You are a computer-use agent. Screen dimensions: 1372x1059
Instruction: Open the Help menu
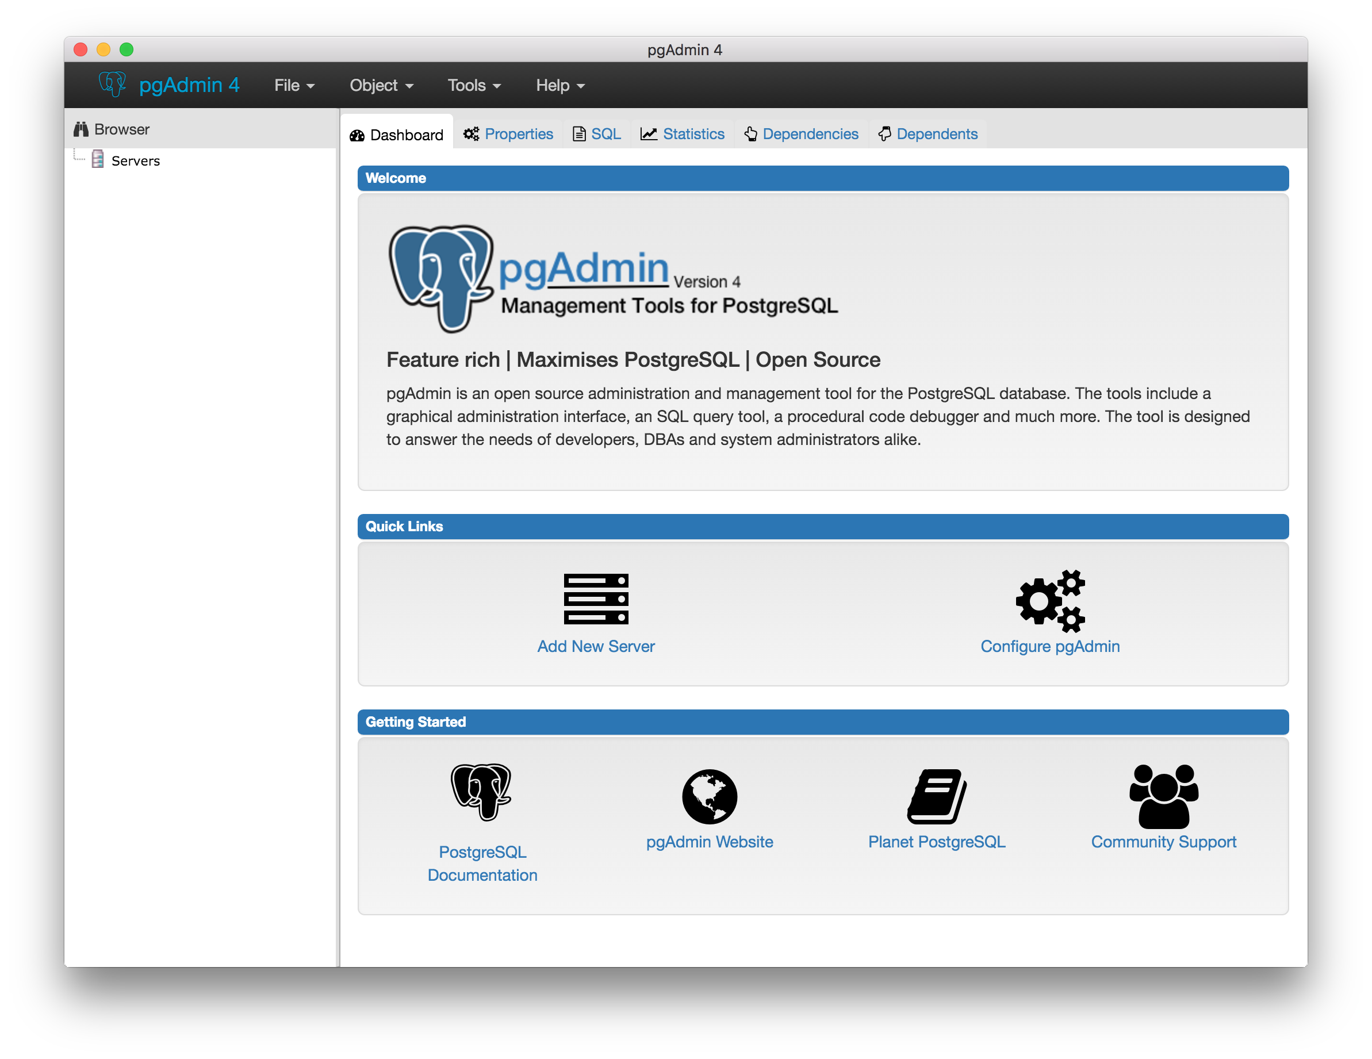point(559,85)
